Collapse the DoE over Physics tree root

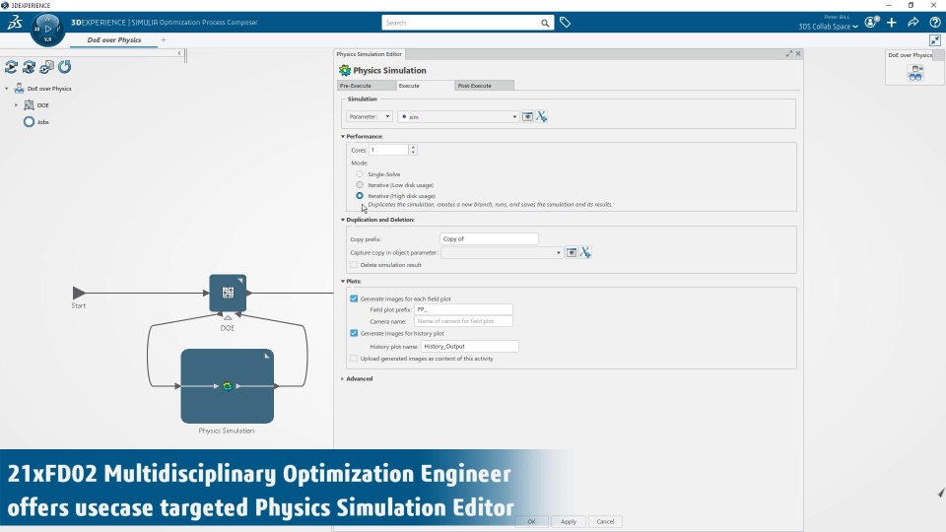[7, 89]
